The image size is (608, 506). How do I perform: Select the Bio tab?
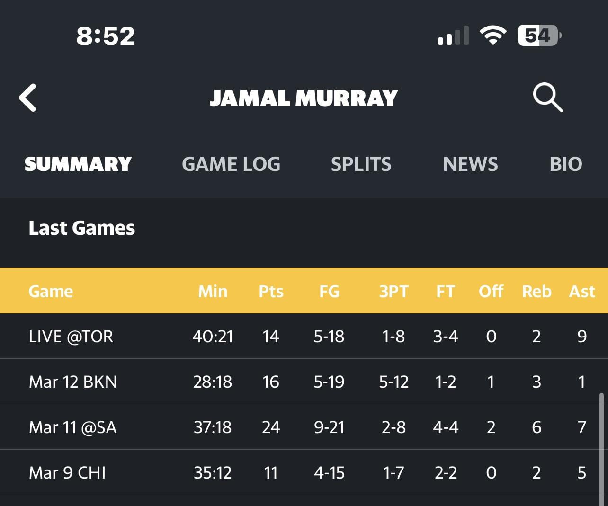pyautogui.click(x=565, y=164)
